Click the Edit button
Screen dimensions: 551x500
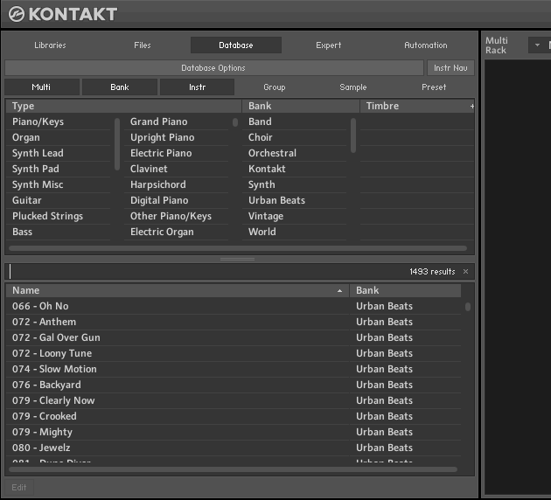(19, 488)
